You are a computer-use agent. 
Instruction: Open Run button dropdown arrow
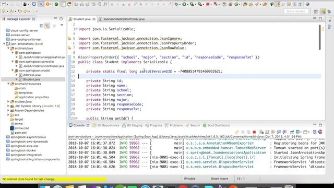click(187, 5)
